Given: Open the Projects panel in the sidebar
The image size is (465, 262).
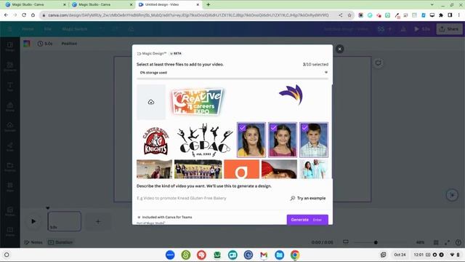Looking at the screenshot, I should (x=9, y=167).
